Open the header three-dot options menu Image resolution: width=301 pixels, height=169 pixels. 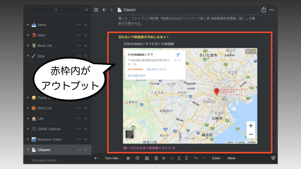(272, 10)
